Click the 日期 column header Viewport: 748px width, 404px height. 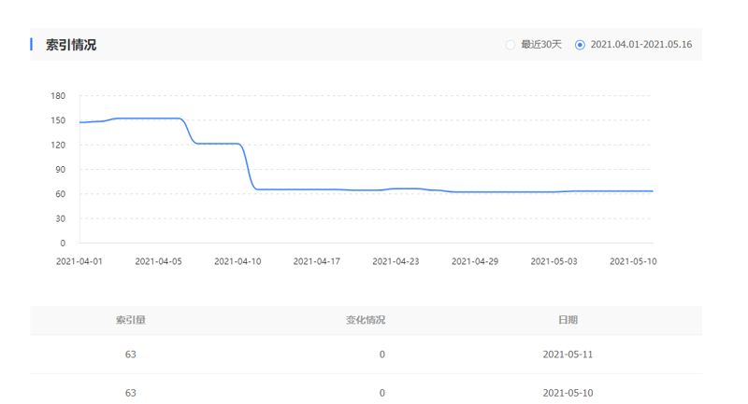click(x=568, y=320)
